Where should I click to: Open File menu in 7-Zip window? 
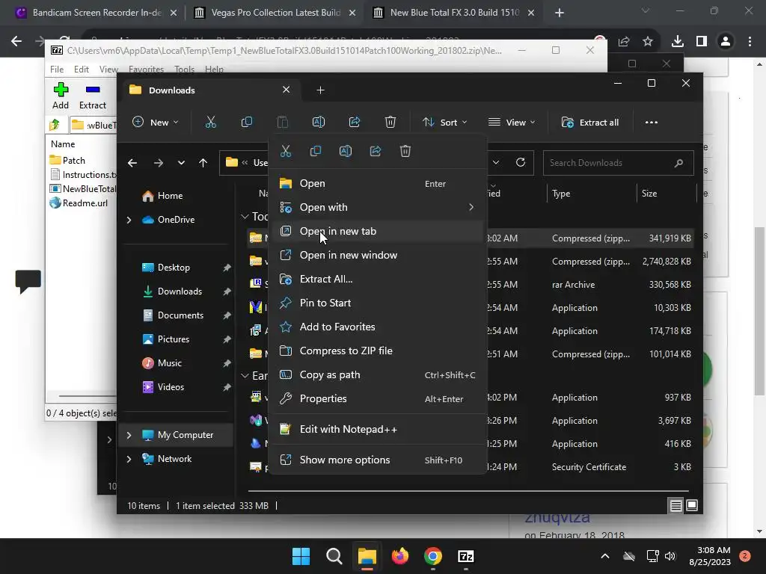pos(57,70)
